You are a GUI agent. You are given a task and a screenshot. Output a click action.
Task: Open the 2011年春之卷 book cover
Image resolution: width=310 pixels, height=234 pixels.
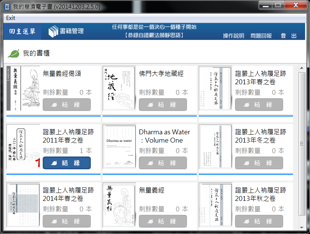23,147
